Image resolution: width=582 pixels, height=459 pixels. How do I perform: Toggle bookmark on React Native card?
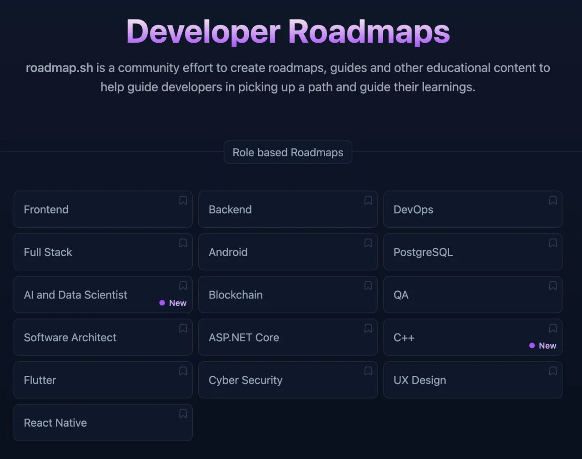183,414
